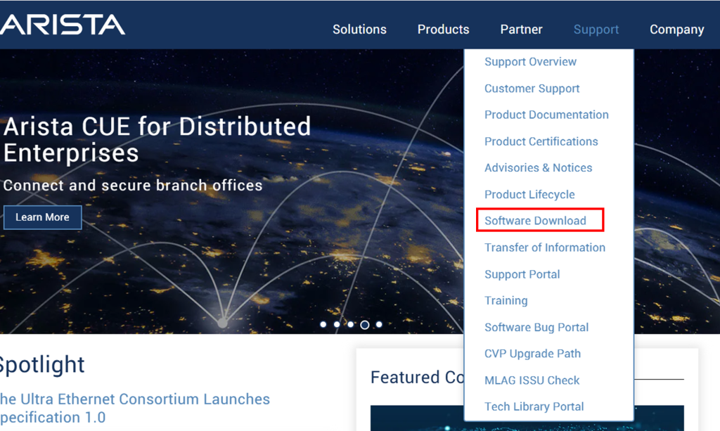Go to Product Certifications
This screenshot has height=431, width=720.
541,141
